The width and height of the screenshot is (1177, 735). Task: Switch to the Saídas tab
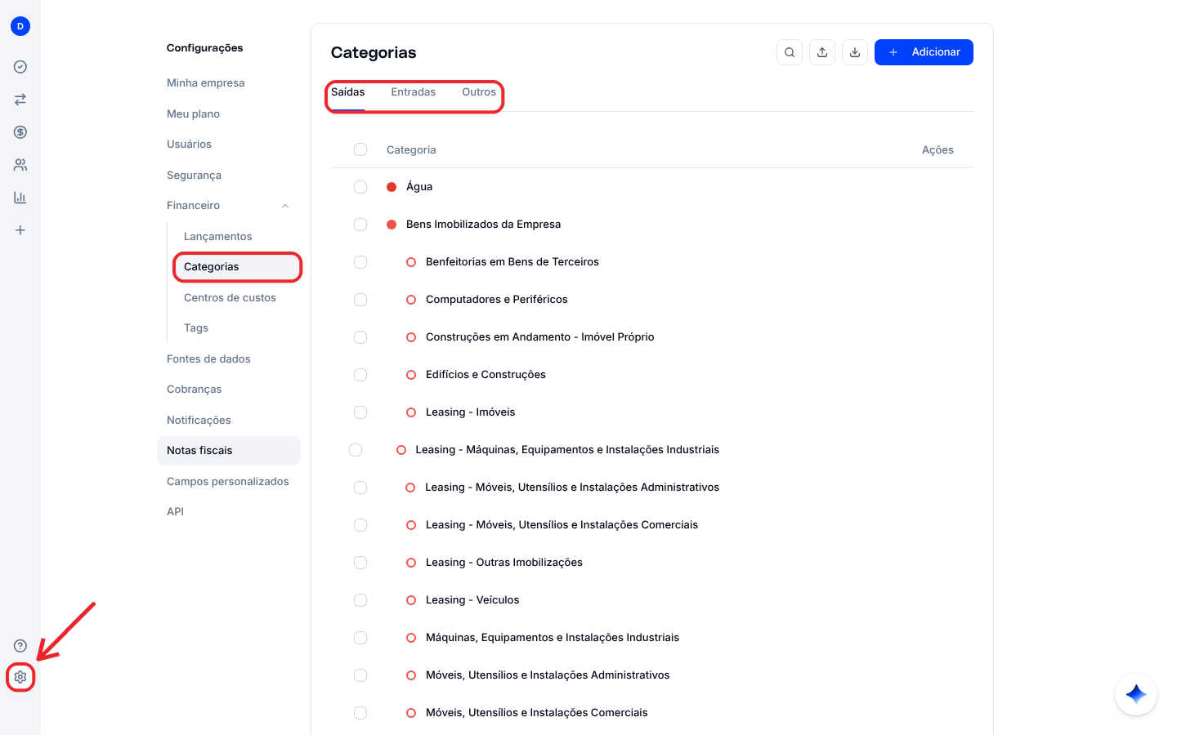(x=348, y=92)
